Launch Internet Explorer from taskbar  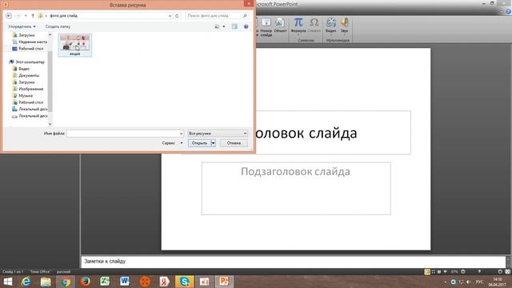[x=26, y=282]
